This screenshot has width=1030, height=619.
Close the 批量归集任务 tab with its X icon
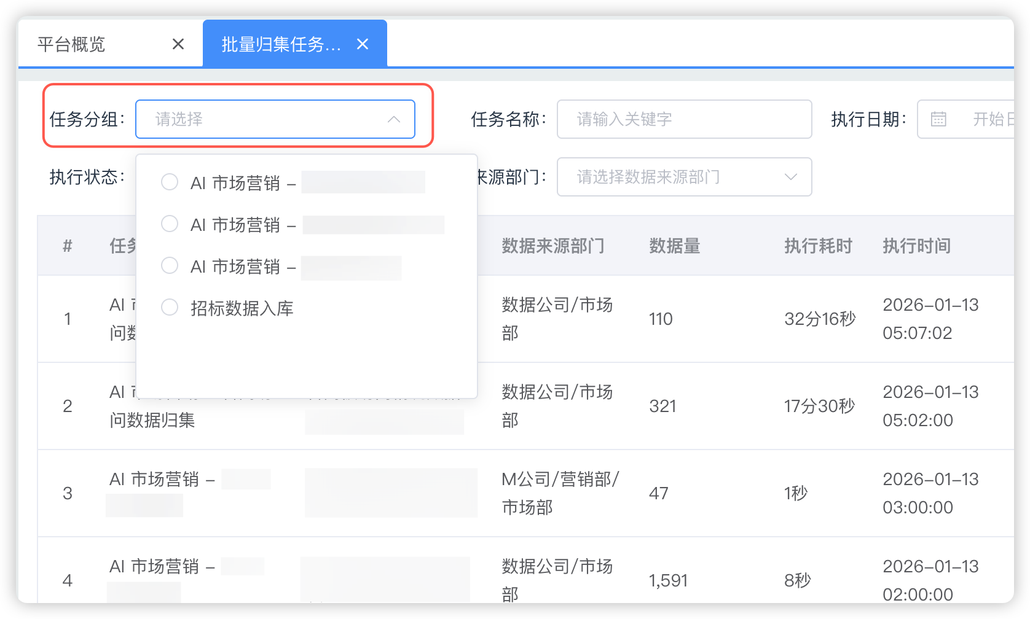363,44
